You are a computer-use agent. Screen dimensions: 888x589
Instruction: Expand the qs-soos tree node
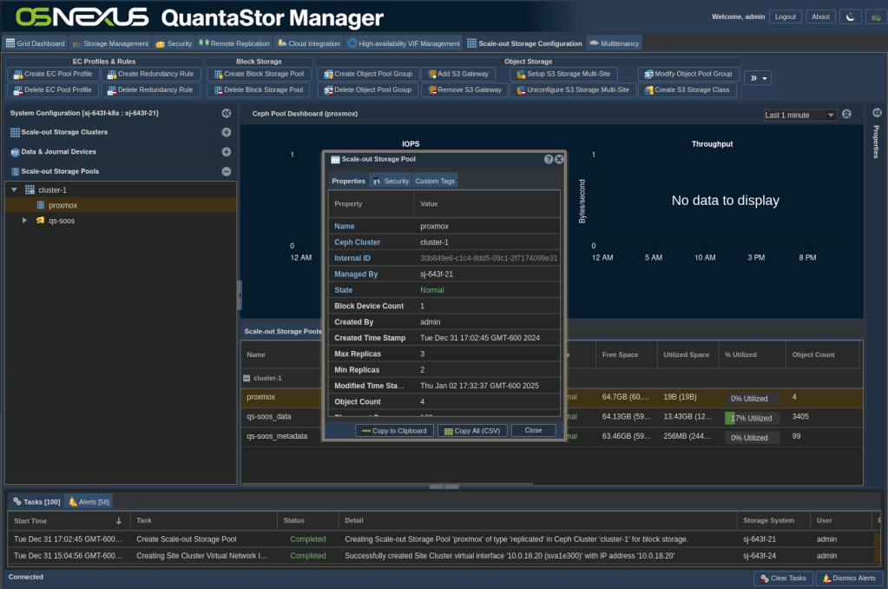point(25,221)
